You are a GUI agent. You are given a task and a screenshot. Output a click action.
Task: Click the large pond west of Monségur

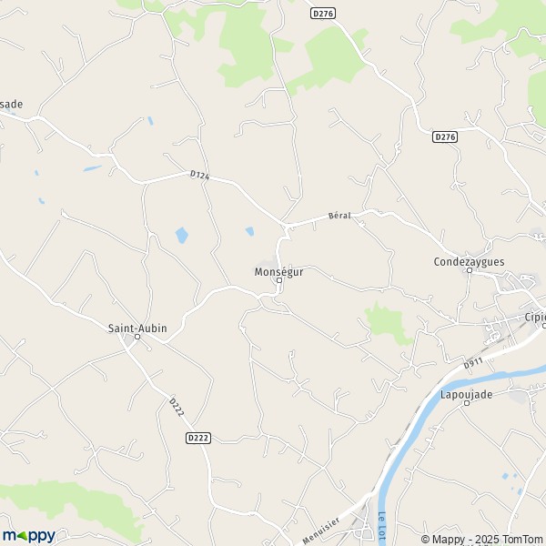tap(181, 235)
